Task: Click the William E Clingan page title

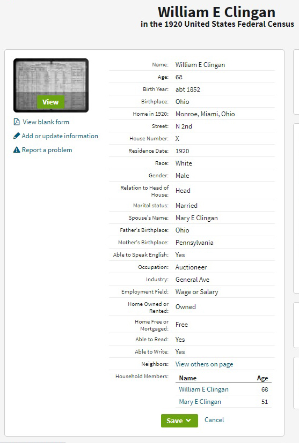Action: tap(217, 12)
